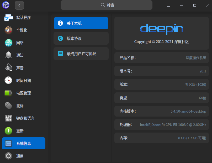Open the 键盘和语言 sidebar label

coord(25,118)
